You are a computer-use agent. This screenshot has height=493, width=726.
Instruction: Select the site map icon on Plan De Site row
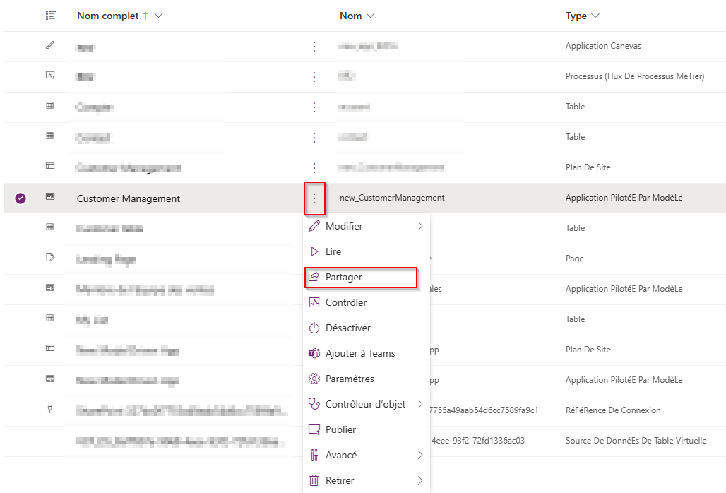tap(49, 167)
